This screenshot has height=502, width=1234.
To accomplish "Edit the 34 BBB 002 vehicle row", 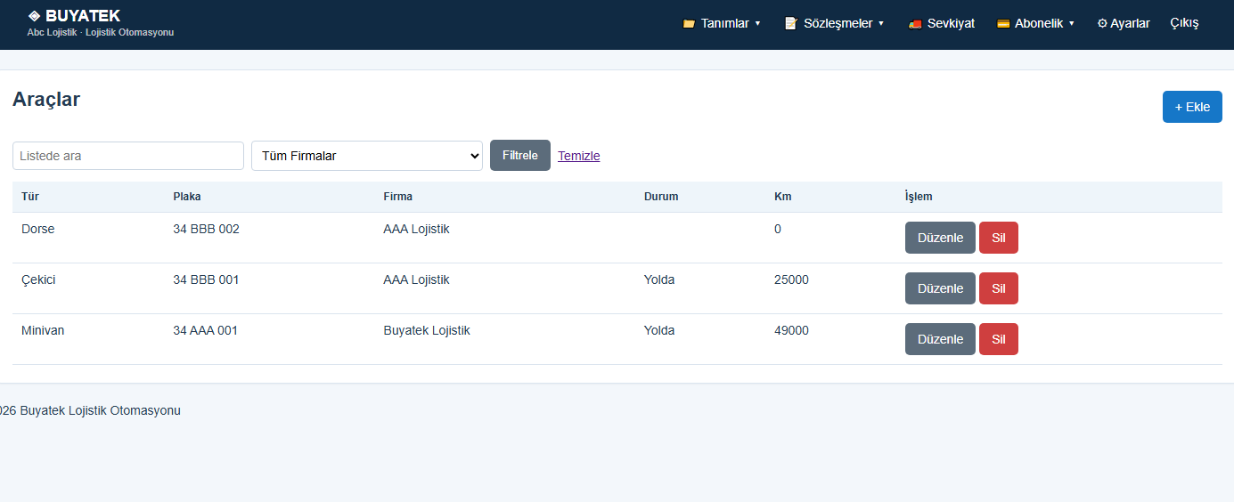I will tap(940, 238).
